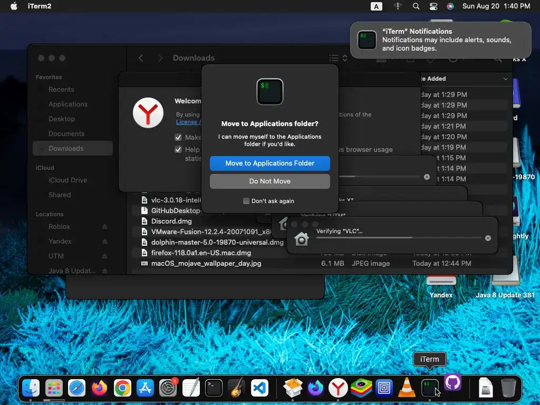
Task: Launch Visual Studio Code from the Dock
Action: click(259, 388)
